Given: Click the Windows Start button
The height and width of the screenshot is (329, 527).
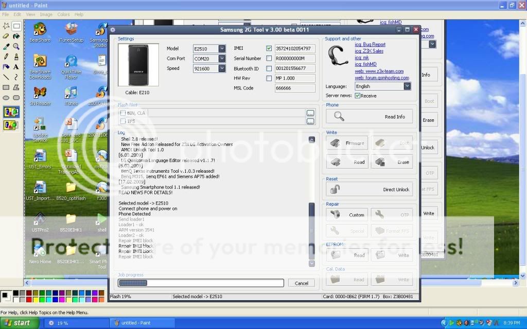Looking at the screenshot, I should (x=20, y=323).
